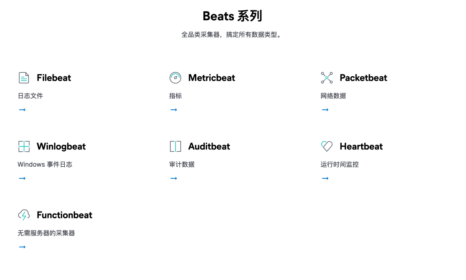This screenshot has width=466, height=280.
Task: Click the Heartbeat heart icon
Action: click(327, 146)
